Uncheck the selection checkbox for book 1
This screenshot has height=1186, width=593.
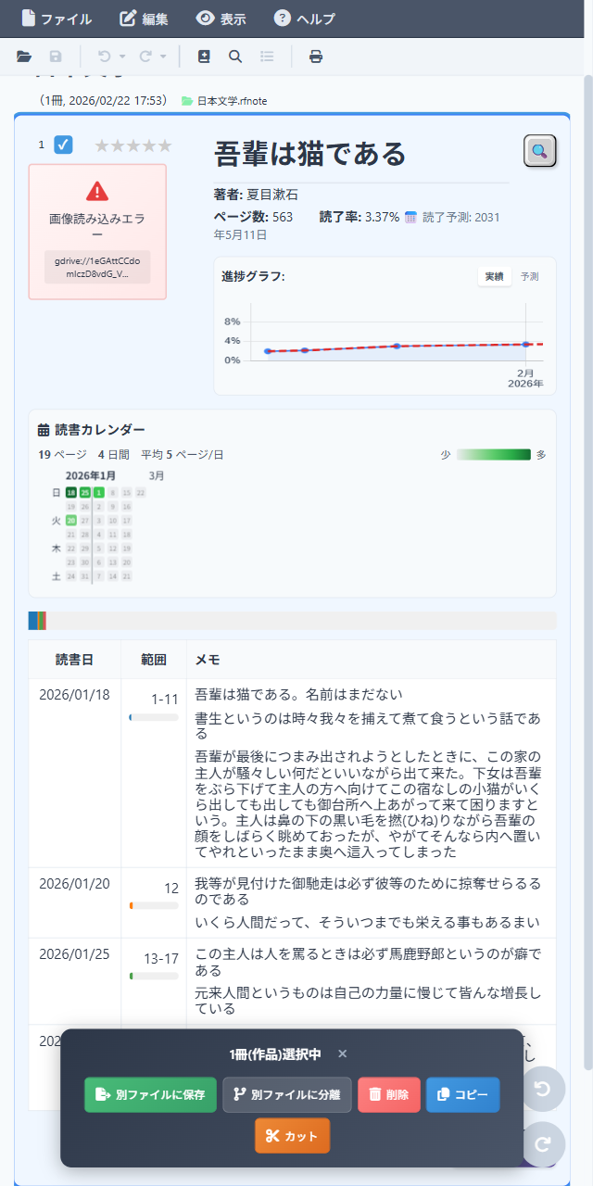click(x=63, y=145)
